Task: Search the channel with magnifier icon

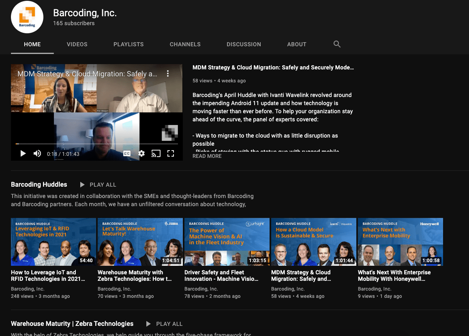Action: pyautogui.click(x=337, y=44)
